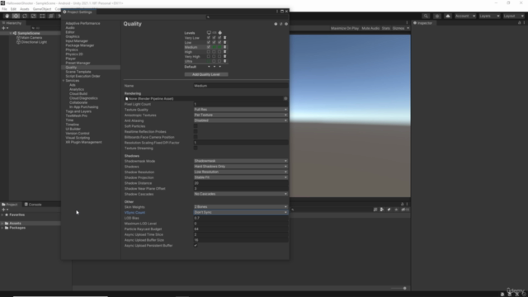Click the Shadow Distance value field
Viewport: 528px width, 297px height.
pyautogui.click(x=241, y=183)
